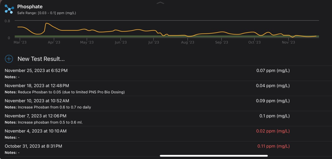Tap the red 0.11 ppm value

(273, 146)
